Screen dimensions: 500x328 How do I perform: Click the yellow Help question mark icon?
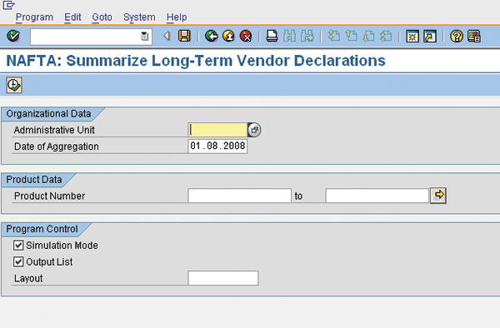coord(457,37)
